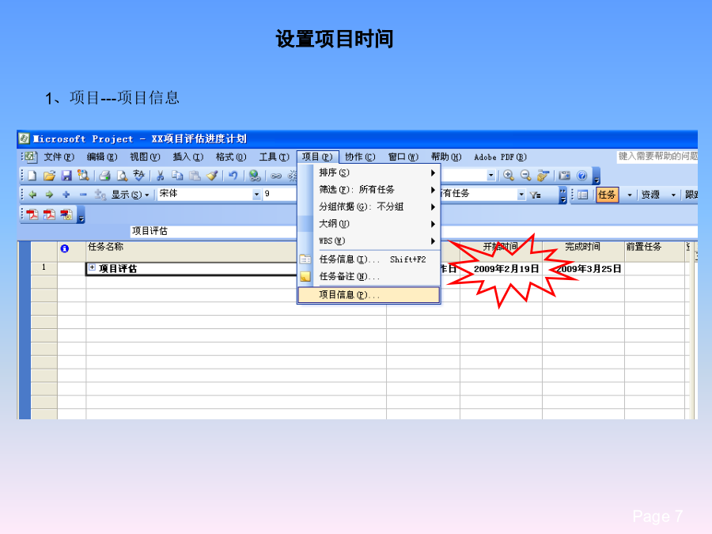Click the 完成时间 column header
Viewport: 712px width, 534px height.
pos(583,251)
